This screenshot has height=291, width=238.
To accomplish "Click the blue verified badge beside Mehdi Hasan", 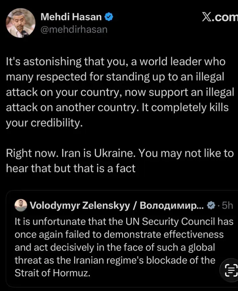I will [108, 17].
